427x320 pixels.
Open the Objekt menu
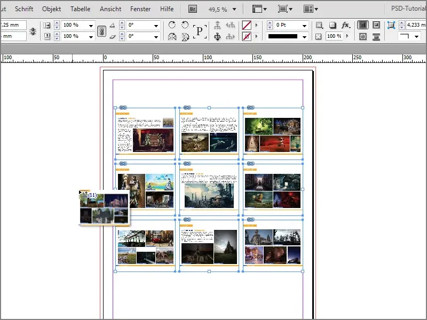point(51,9)
